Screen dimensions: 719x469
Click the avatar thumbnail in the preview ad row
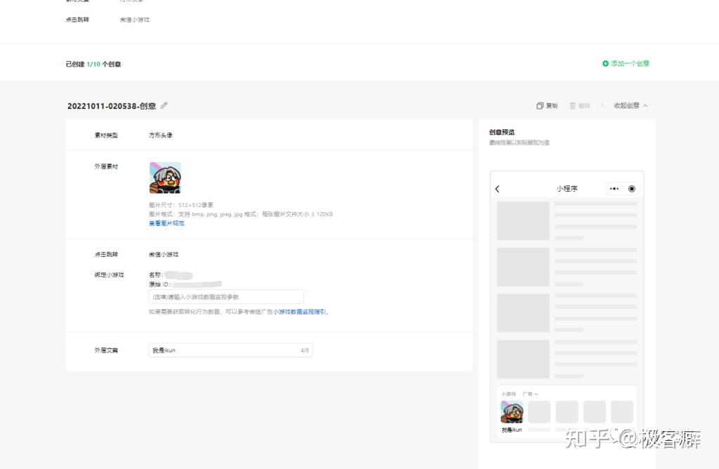pos(512,411)
